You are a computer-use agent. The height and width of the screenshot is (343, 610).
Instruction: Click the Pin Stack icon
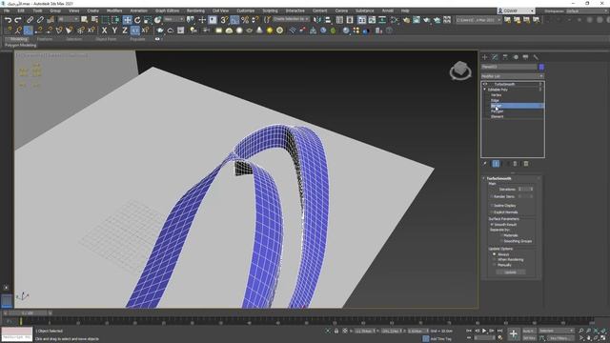[485, 164]
